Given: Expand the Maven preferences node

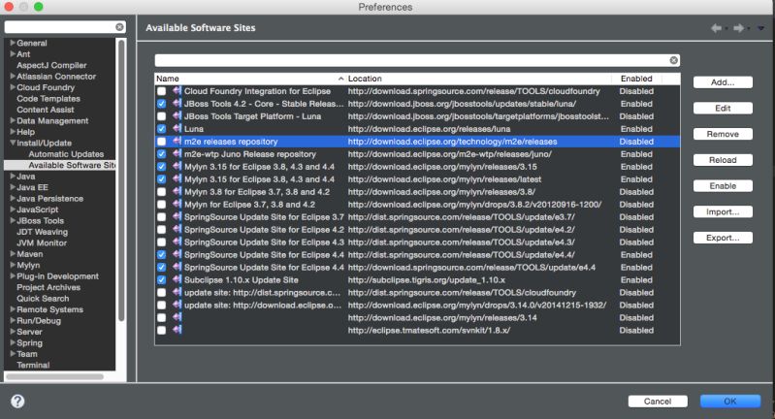Looking at the screenshot, I should coord(13,253).
